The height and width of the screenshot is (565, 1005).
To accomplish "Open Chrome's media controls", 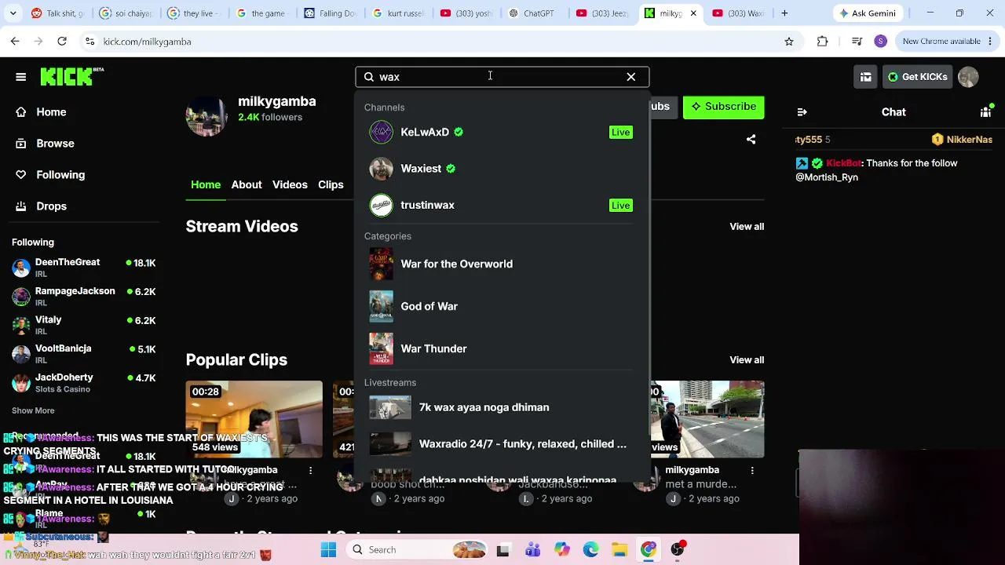I will coord(857,42).
